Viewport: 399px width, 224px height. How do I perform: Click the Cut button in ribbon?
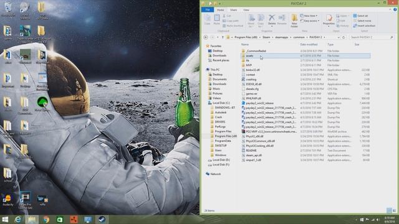(227, 16)
